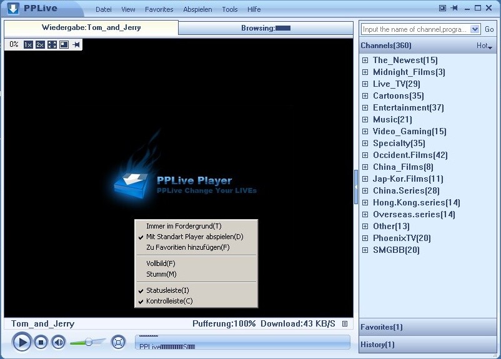501x359 pixels.
Task: Toggle Statusleiste(I) checkmark
Action: [196, 290]
